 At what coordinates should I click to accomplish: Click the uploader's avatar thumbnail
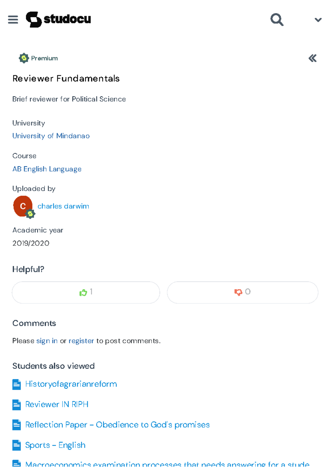(23, 206)
